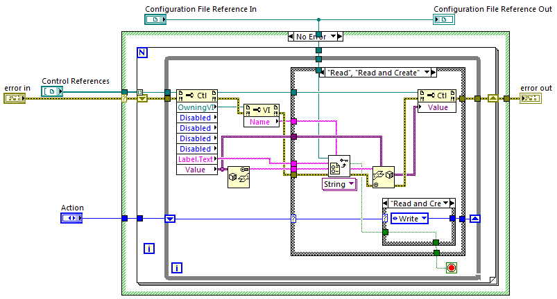Select the Configuration File Reference In terminal
This screenshot has width=557, height=299.
click(155, 19)
